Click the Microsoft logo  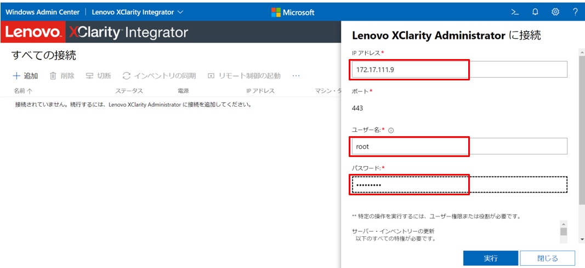pos(293,12)
